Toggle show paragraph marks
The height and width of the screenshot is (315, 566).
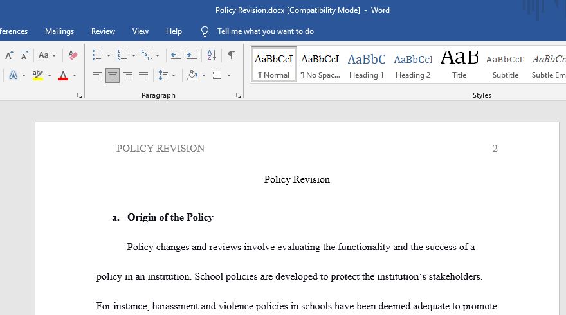tap(232, 55)
